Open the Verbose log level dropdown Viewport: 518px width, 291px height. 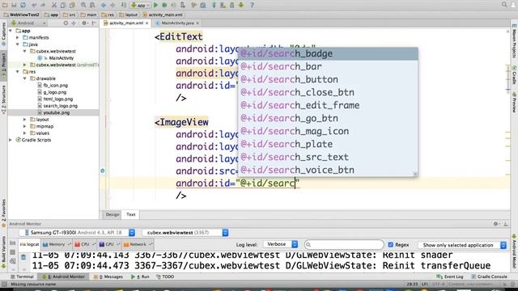pyautogui.click(x=281, y=244)
